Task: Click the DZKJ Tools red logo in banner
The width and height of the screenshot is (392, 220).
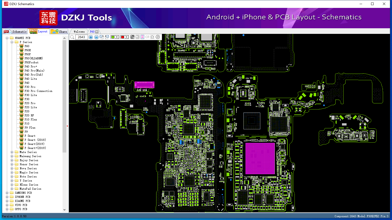Action: tap(48, 18)
